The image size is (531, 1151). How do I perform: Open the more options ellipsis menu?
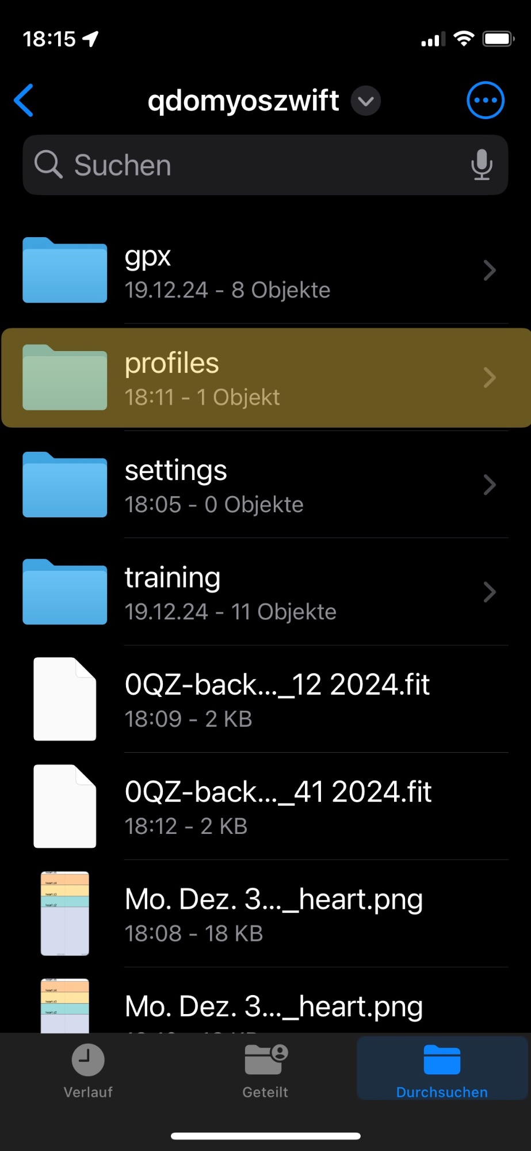(485, 101)
